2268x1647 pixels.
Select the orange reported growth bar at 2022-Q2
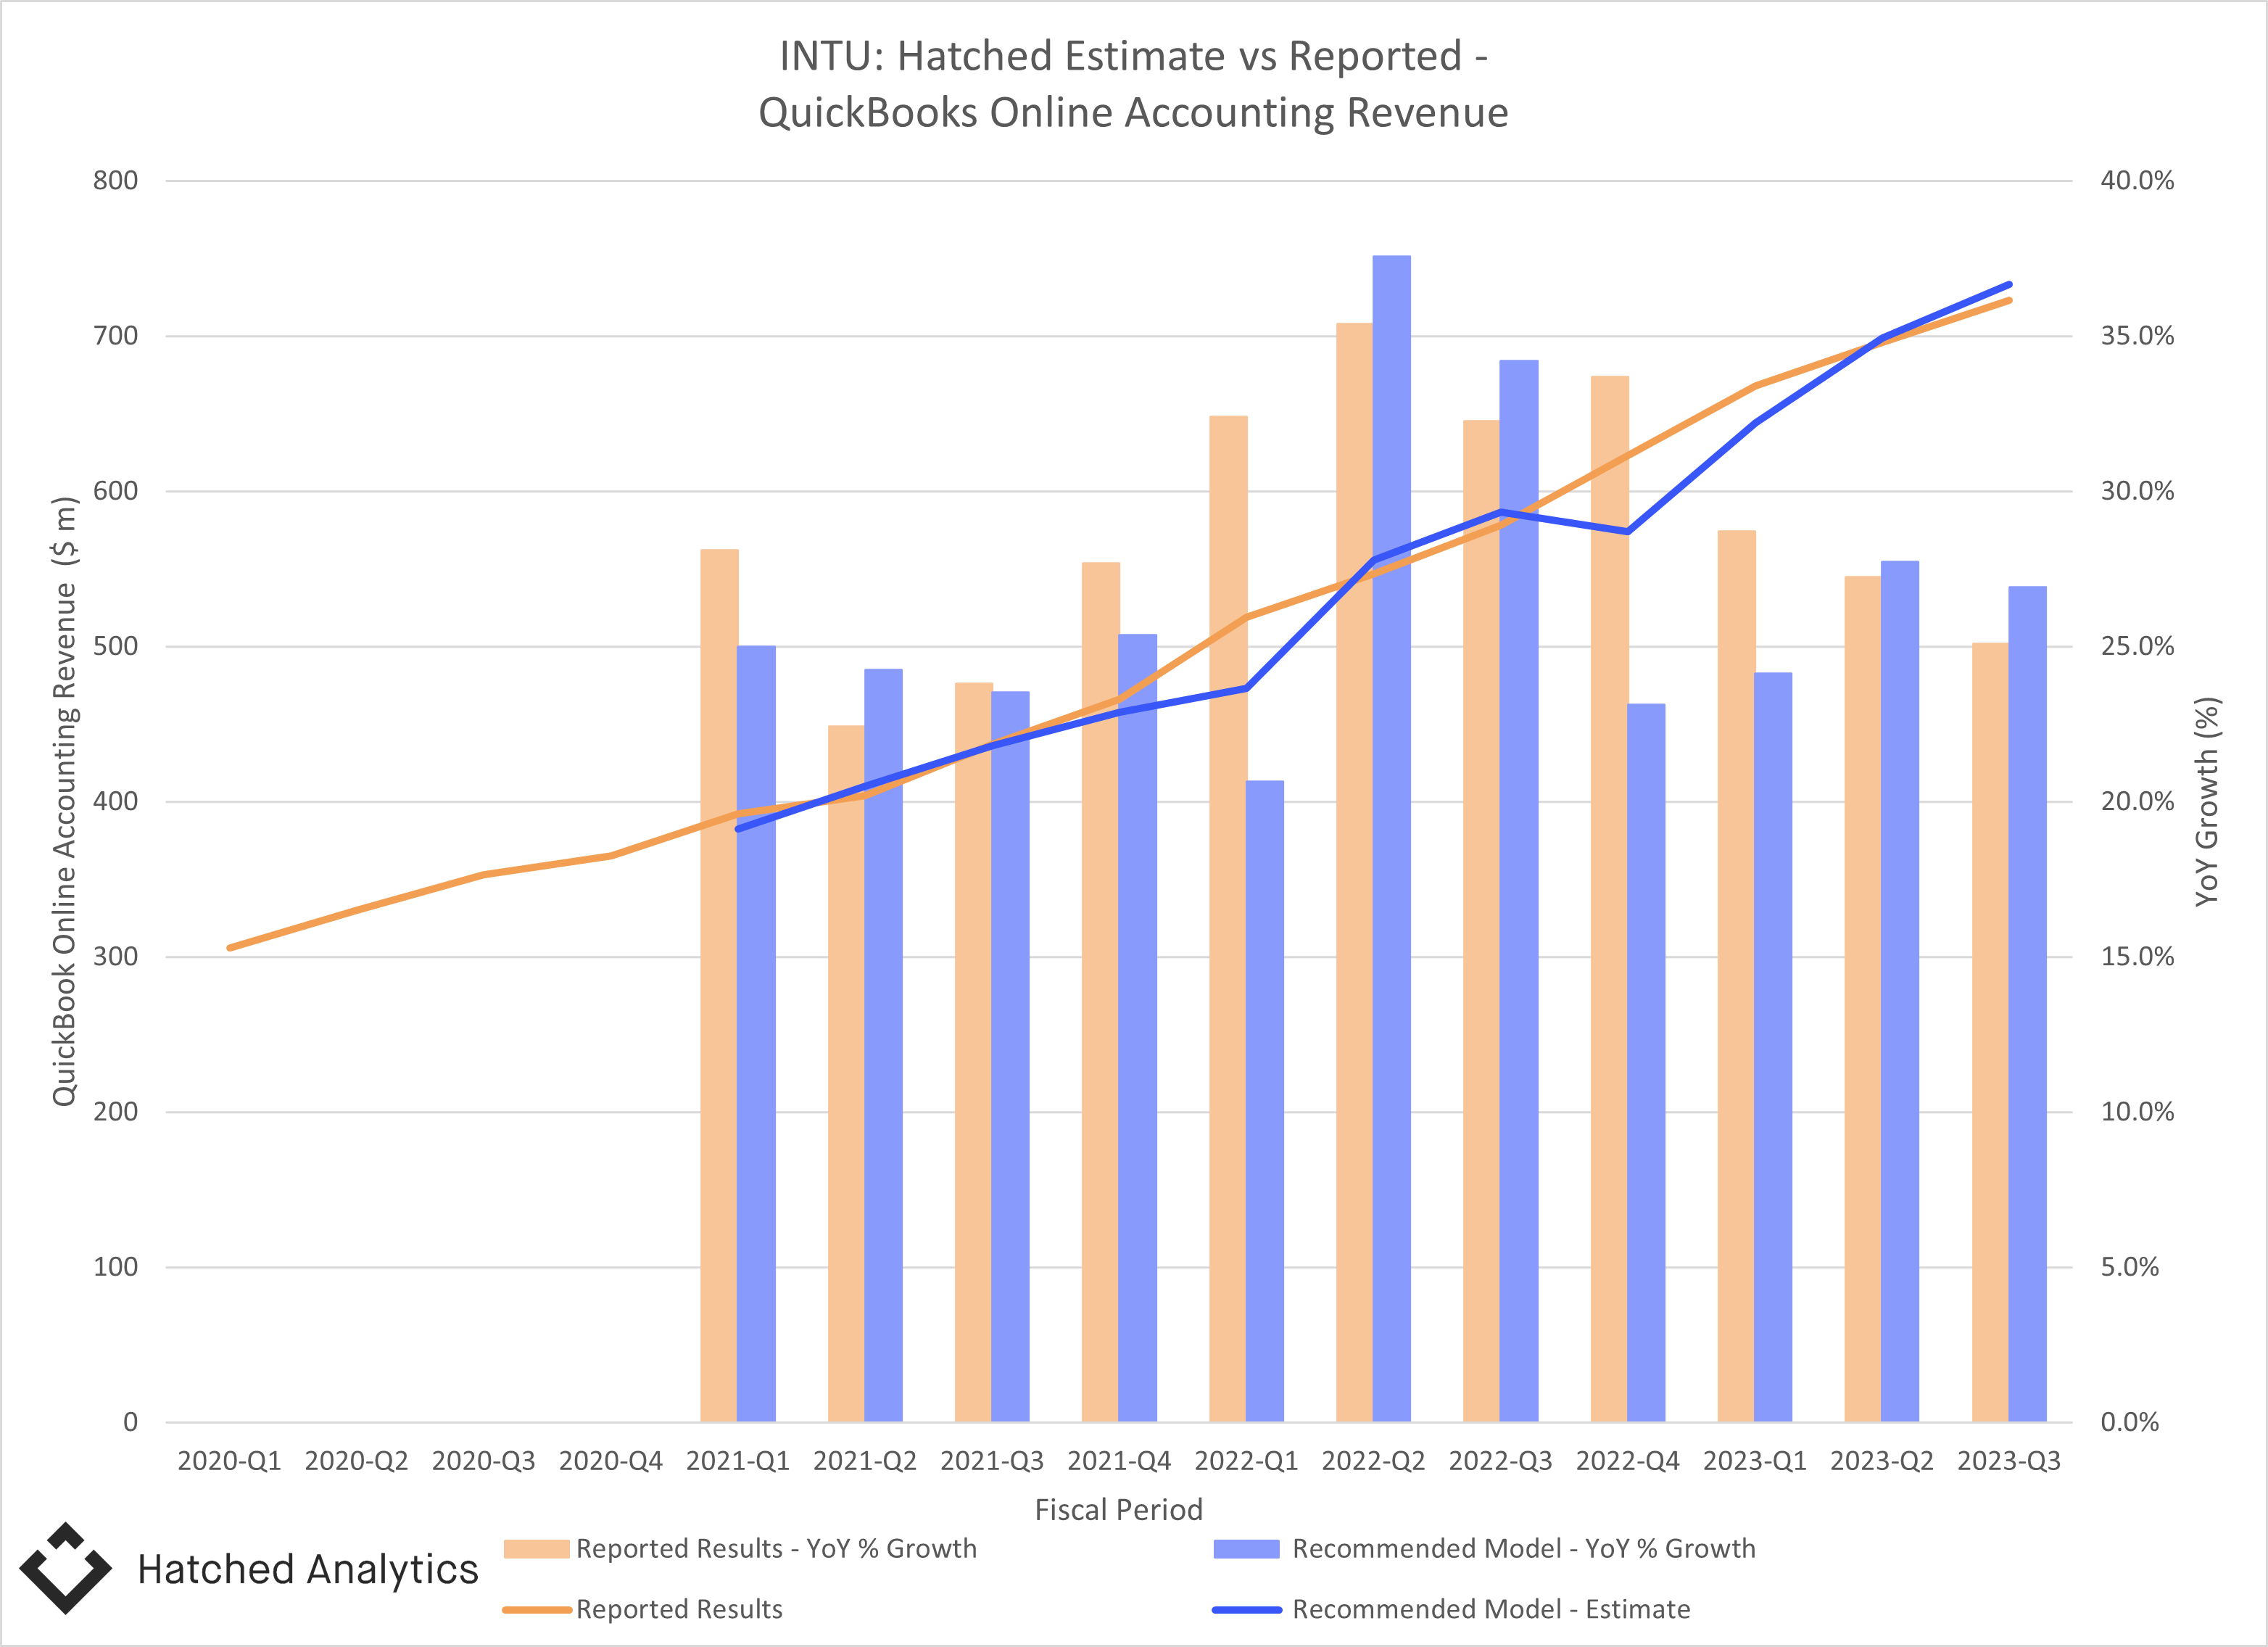(x=1354, y=872)
